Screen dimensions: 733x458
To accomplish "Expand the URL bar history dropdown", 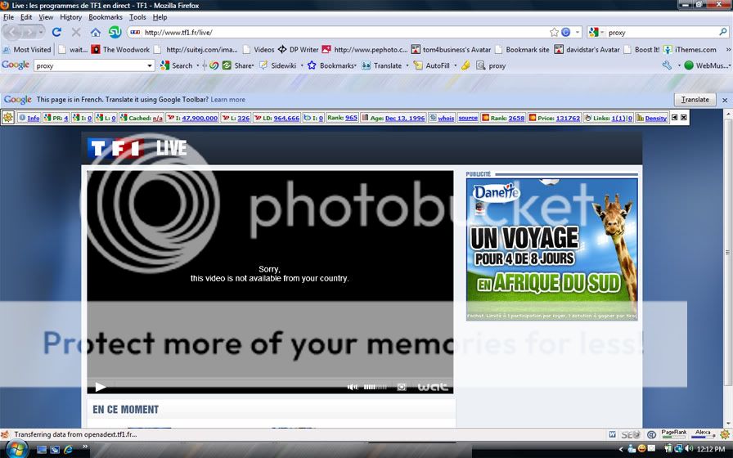I will (x=578, y=32).
